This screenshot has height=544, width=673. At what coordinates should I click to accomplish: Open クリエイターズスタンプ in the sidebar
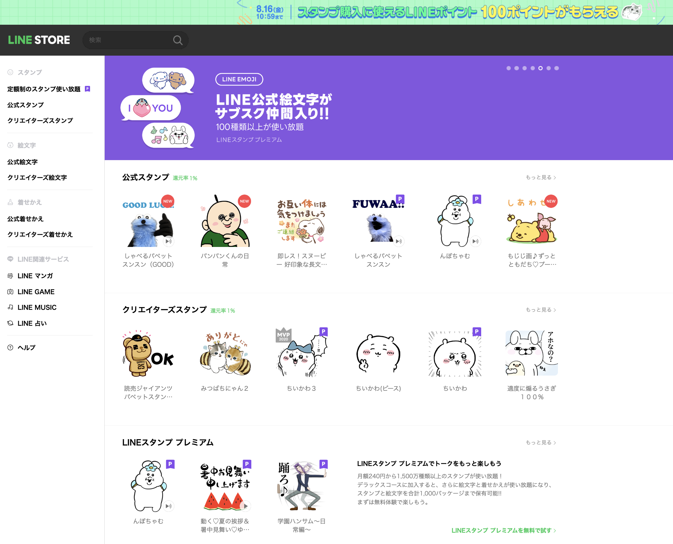(40, 121)
